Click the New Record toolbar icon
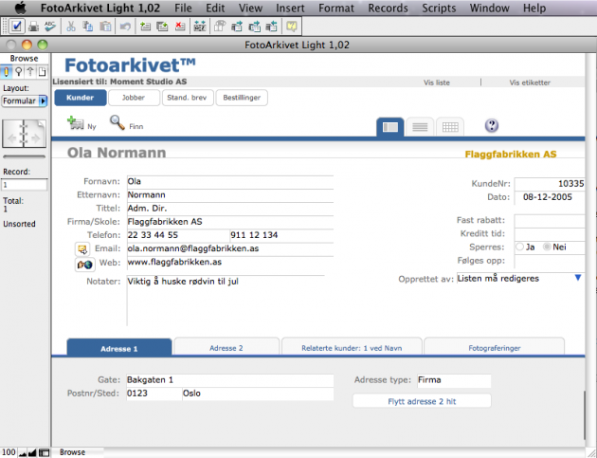This screenshot has width=597, height=458. pos(145,27)
